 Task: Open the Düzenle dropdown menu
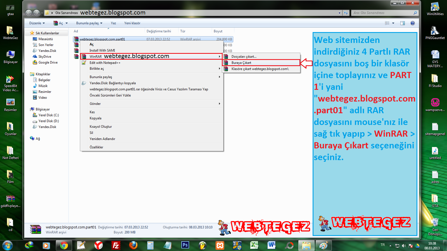click(37, 23)
